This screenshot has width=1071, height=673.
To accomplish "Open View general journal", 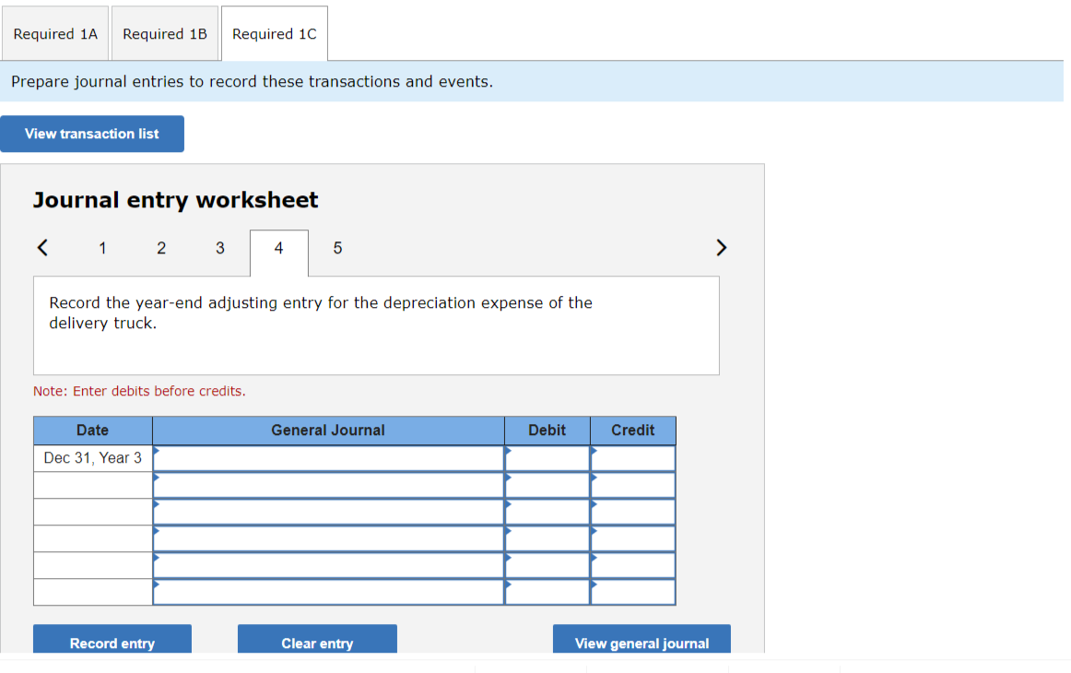I will tap(641, 640).
